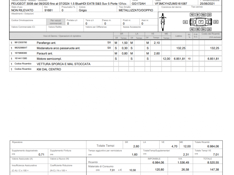Click the Parafango ant. row description

[x=47, y=43]
